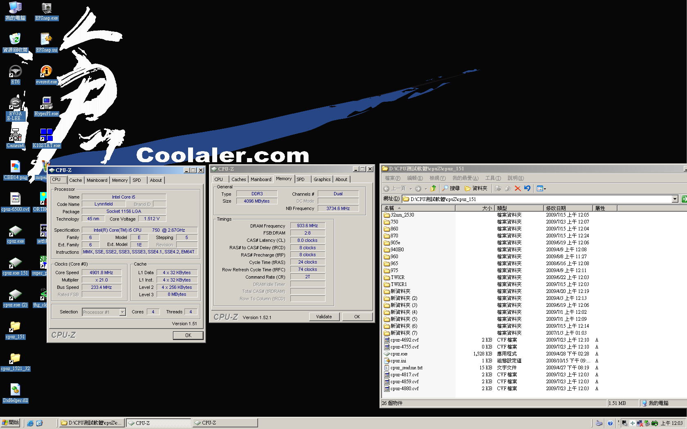Toggle the Folders pane button in Explorer
Image resolution: width=687 pixels, height=429 pixels.
476,188
